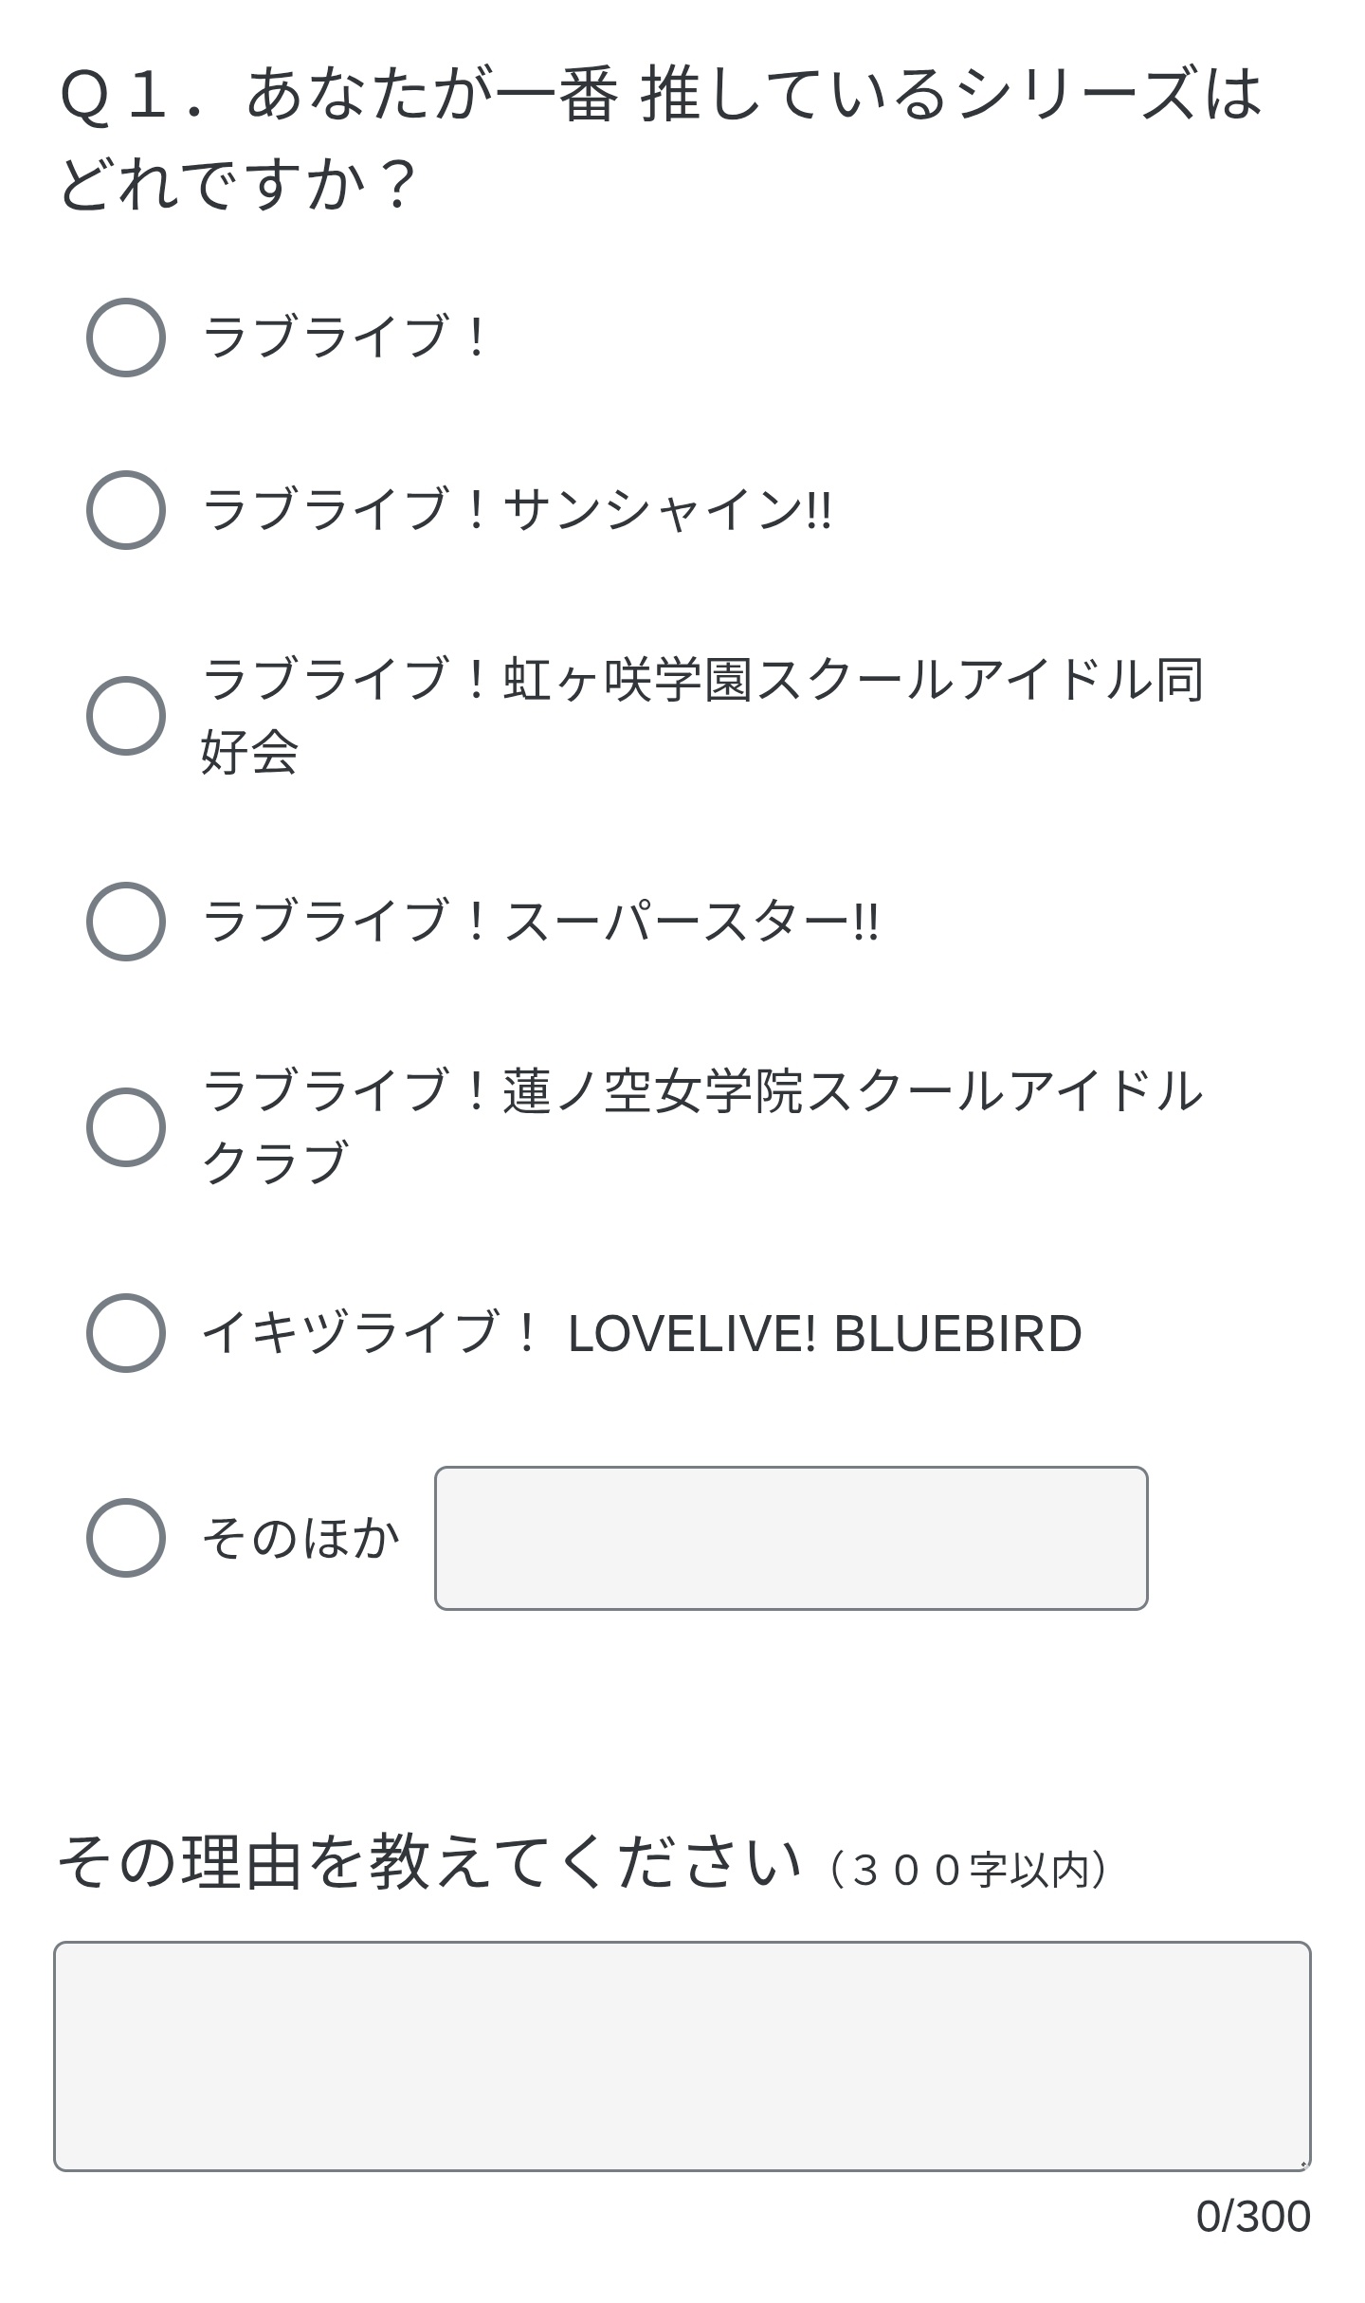Click the 0/300 character counter

pyautogui.click(x=1253, y=2217)
